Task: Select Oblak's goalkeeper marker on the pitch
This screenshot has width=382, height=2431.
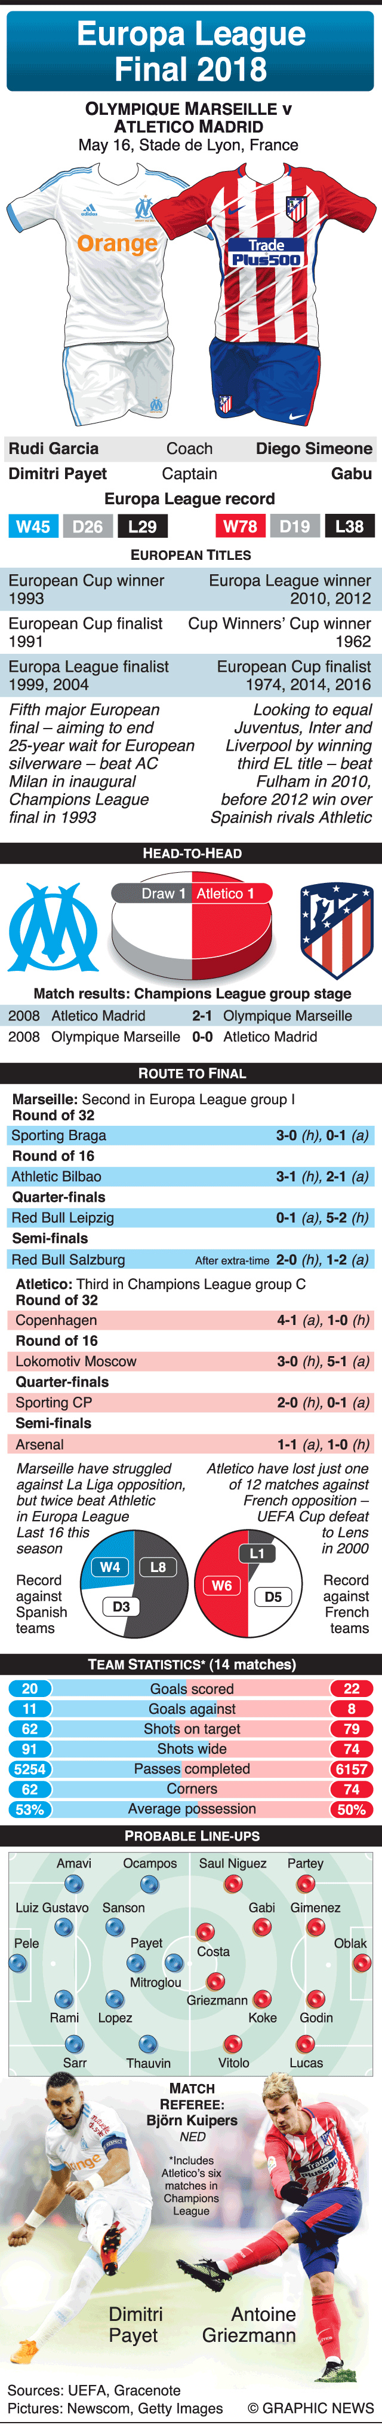Action: click(x=361, y=1964)
